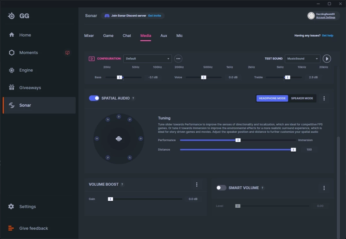Image resolution: width=346 pixels, height=239 pixels.
Task: Open the Spatial Audio kebab menu
Action: (324, 98)
